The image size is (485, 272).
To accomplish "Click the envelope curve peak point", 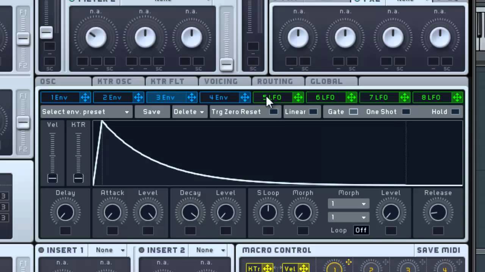I will click(x=102, y=122).
